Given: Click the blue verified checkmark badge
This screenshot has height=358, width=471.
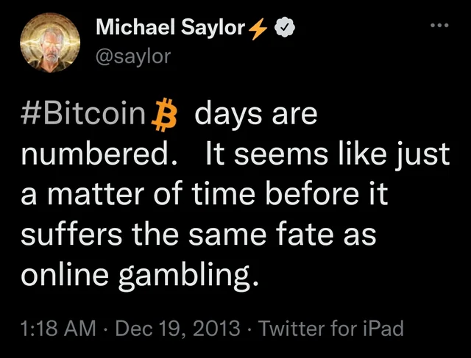Looking at the screenshot, I should pos(285,30).
